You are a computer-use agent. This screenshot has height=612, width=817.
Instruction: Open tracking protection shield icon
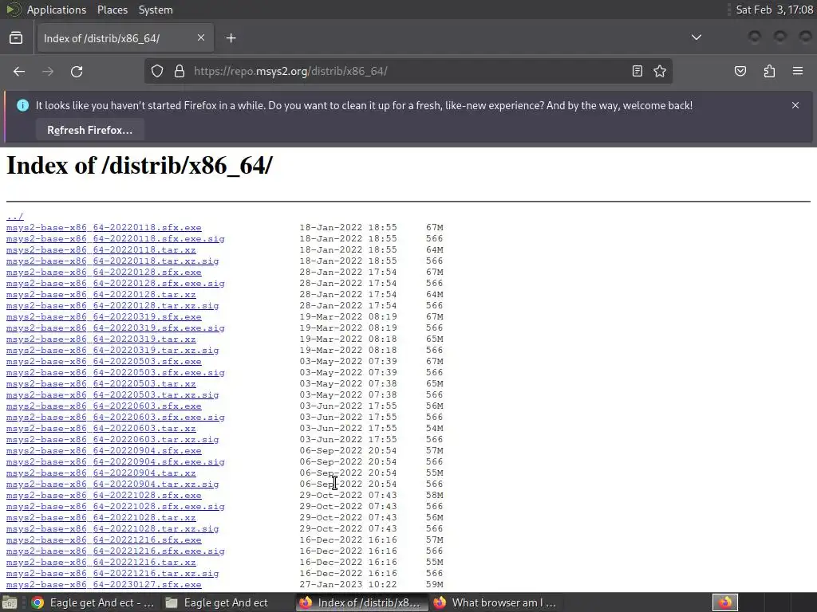[x=157, y=71]
